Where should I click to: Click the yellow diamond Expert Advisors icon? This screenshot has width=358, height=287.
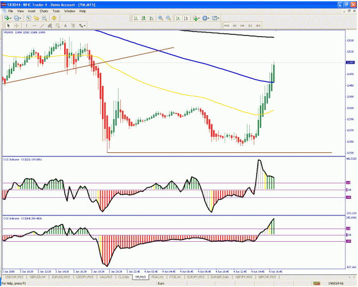tap(54, 18)
